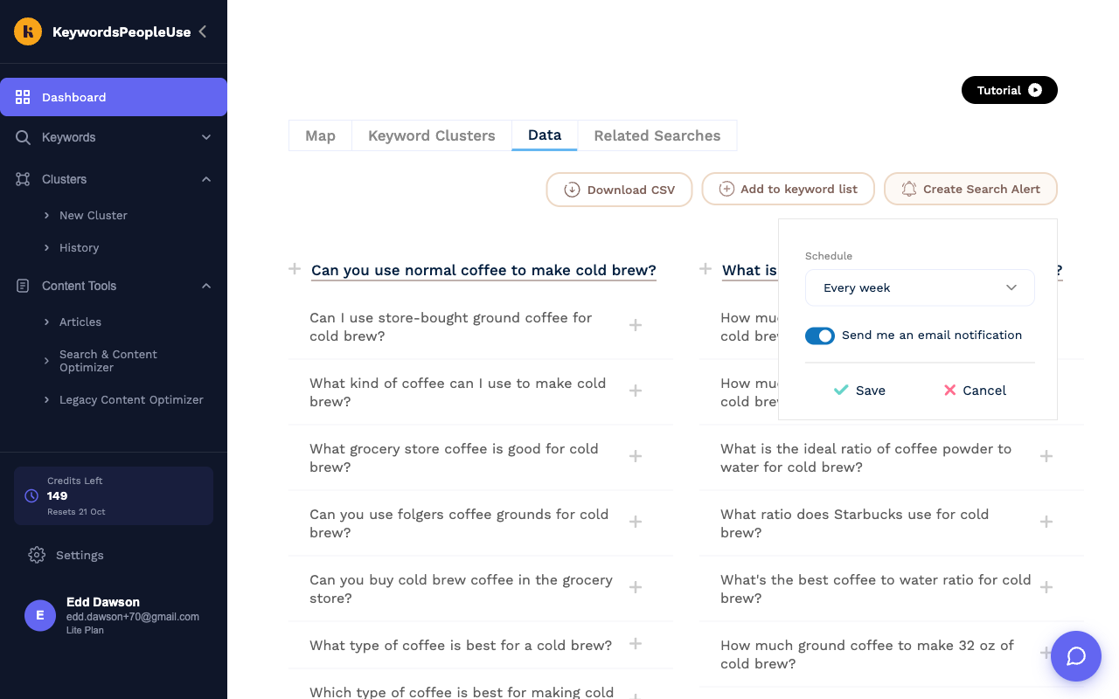Collapse the Clusters sidebar section
The width and height of the screenshot is (1119, 699).
(x=206, y=179)
